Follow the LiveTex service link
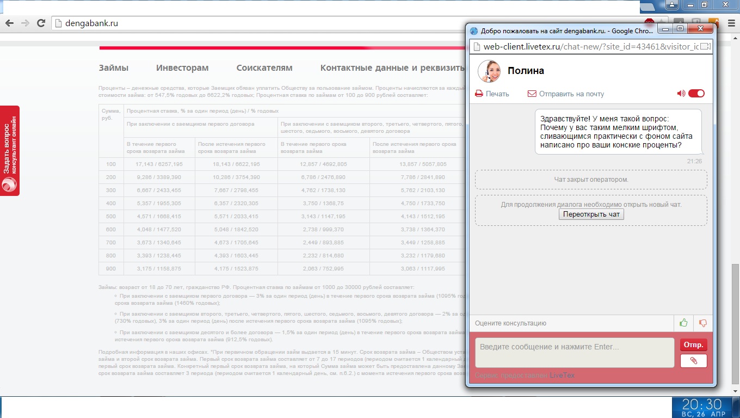 (x=562, y=376)
